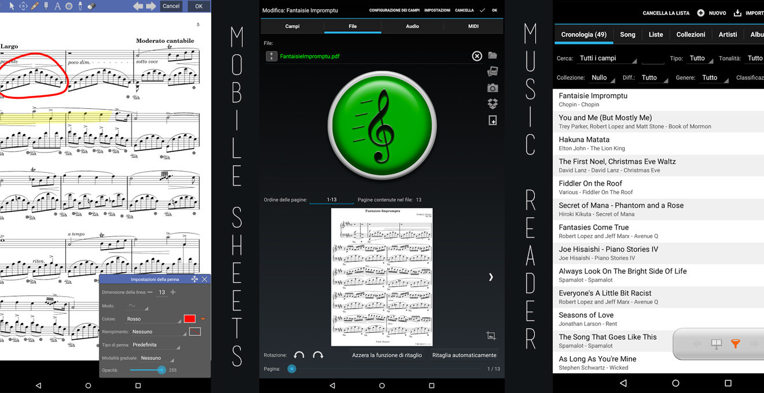
Task: Select the pencil drawing tool
Action: (35, 6)
